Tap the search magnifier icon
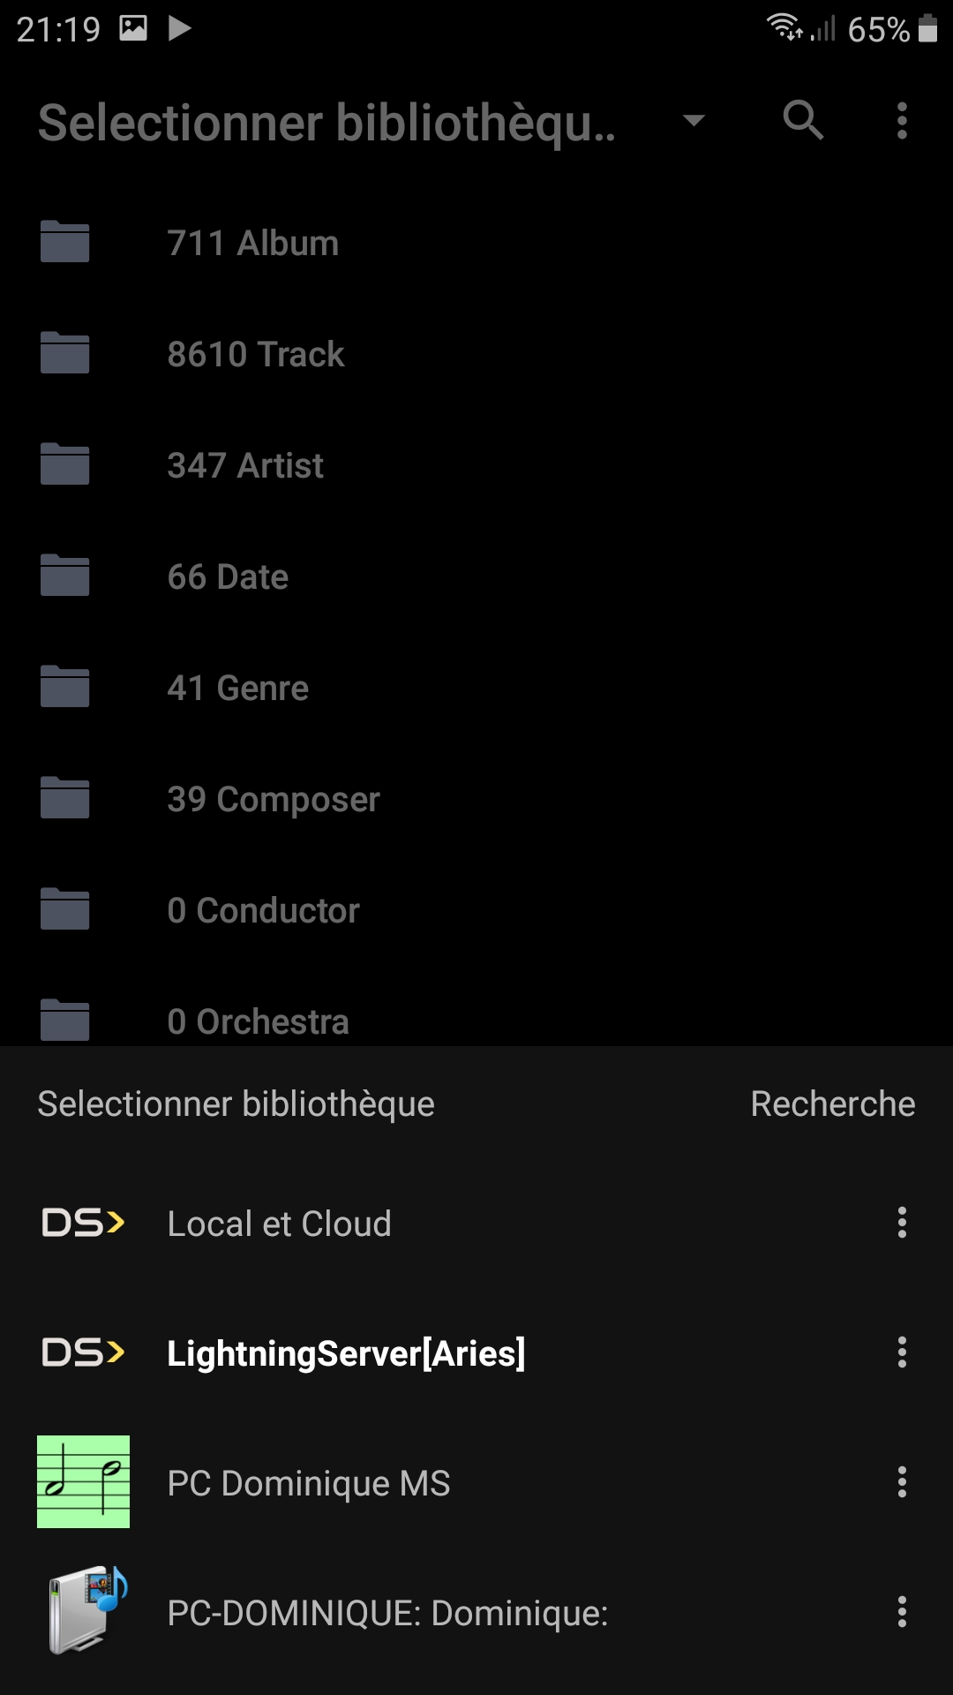Image resolution: width=953 pixels, height=1695 pixels. pos(803,120)
